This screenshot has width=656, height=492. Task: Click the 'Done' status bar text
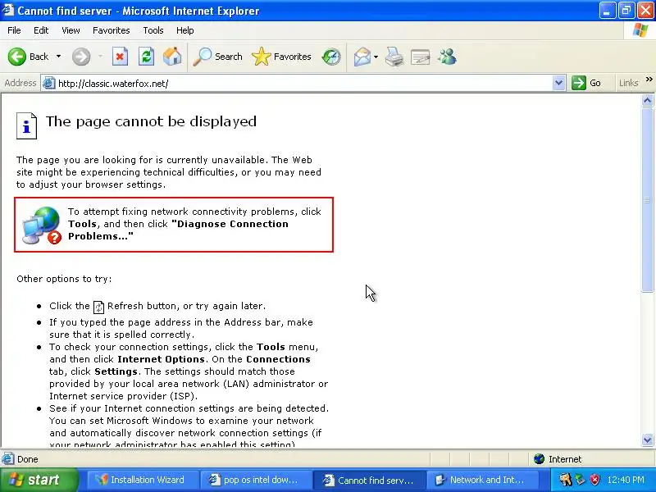(x=28, y=459)
